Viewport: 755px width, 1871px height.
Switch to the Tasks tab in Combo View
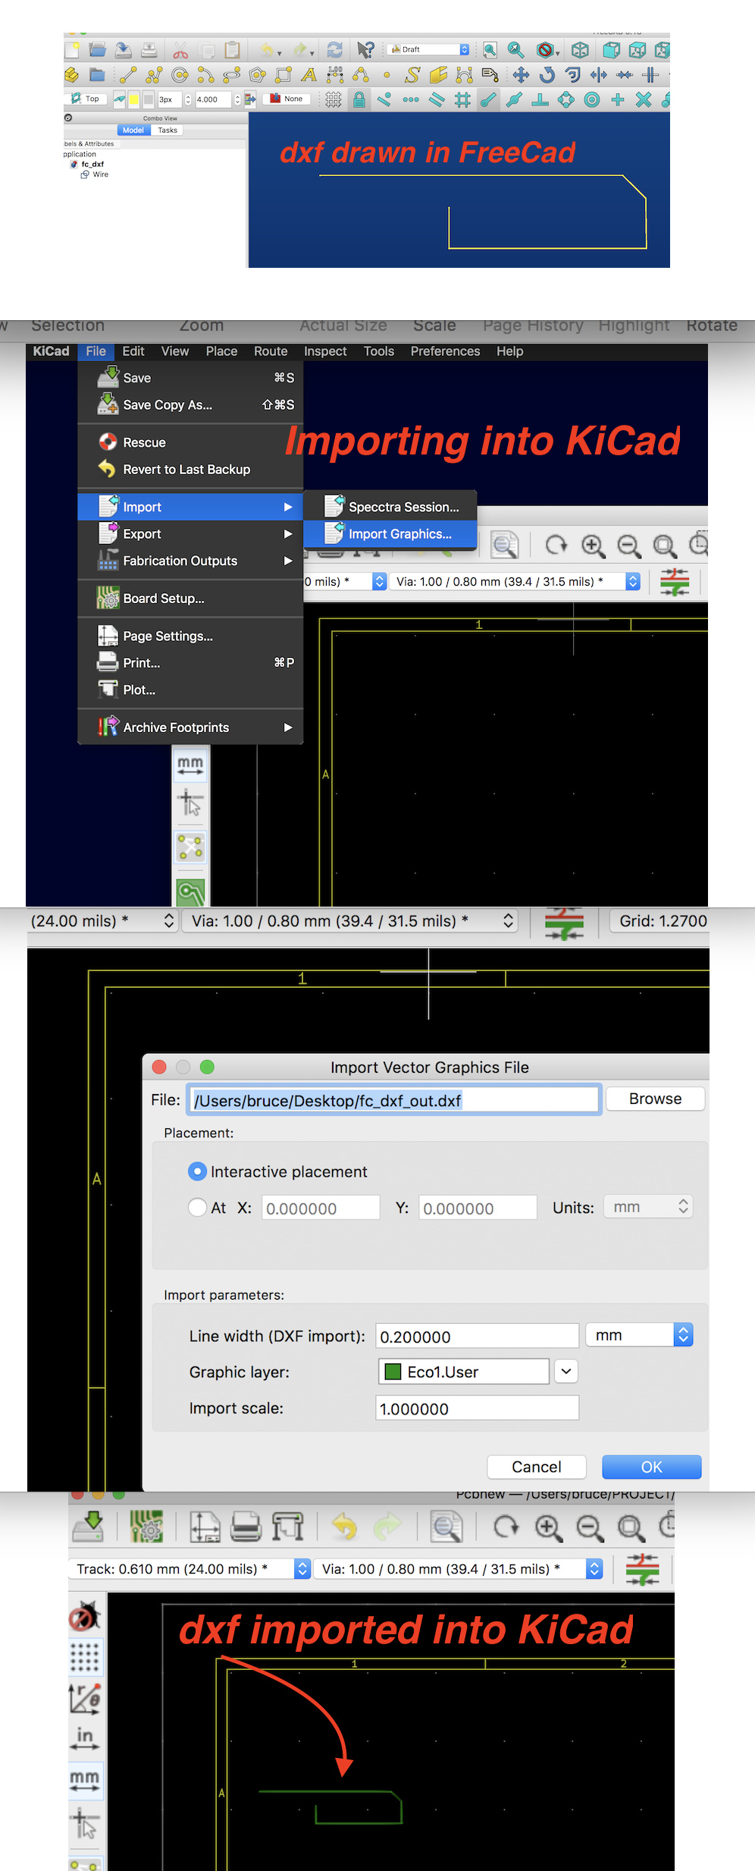tap(168, 130)
